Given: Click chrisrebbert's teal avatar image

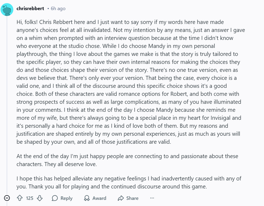Looking at the screenshot, I should pyautogui.click(x=7, y=10).
